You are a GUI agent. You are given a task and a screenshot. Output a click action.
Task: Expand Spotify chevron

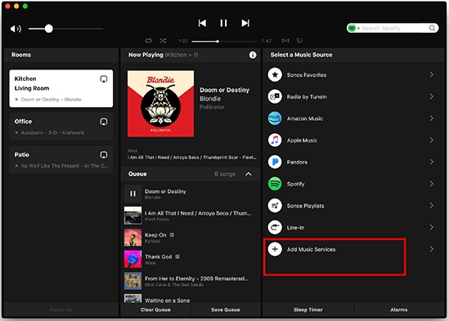(432, 184)
